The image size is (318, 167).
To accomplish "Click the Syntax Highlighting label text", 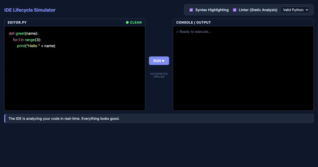I will (x=212, y=10).
